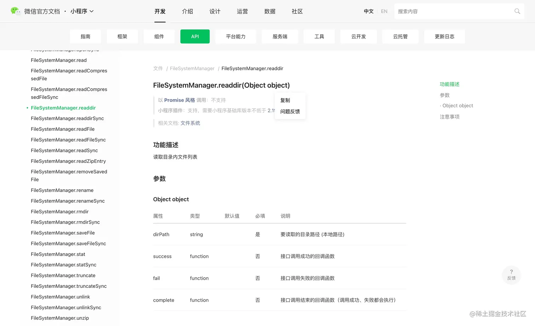Click the dirPath cell in parameter table
This screenshot has width=535, height=326.
(161, 235)
